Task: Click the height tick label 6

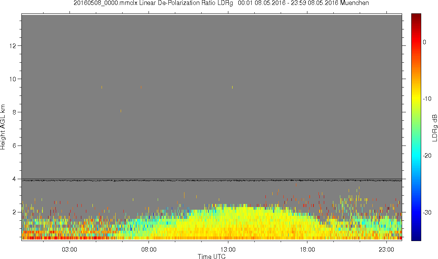Action: (14, 146)
